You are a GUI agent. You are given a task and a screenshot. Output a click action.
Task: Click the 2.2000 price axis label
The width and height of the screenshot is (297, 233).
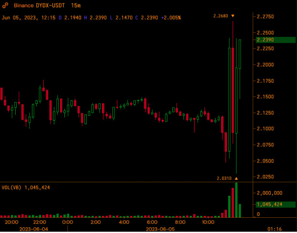coord(266,65)
